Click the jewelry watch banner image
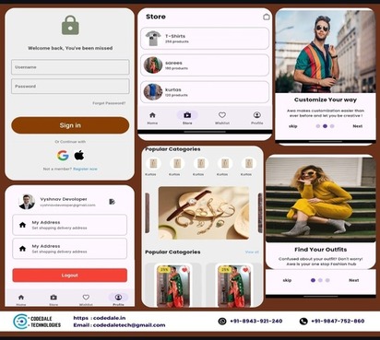Image resolution: width=380 pixels, height=340 pixels. tap(204, 213)
